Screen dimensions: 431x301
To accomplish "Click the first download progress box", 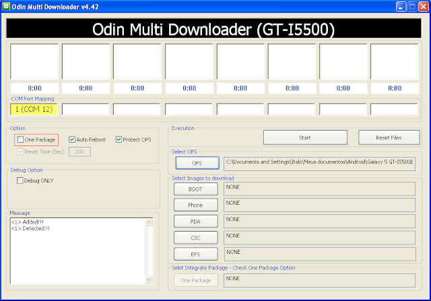I will (34, 61).
